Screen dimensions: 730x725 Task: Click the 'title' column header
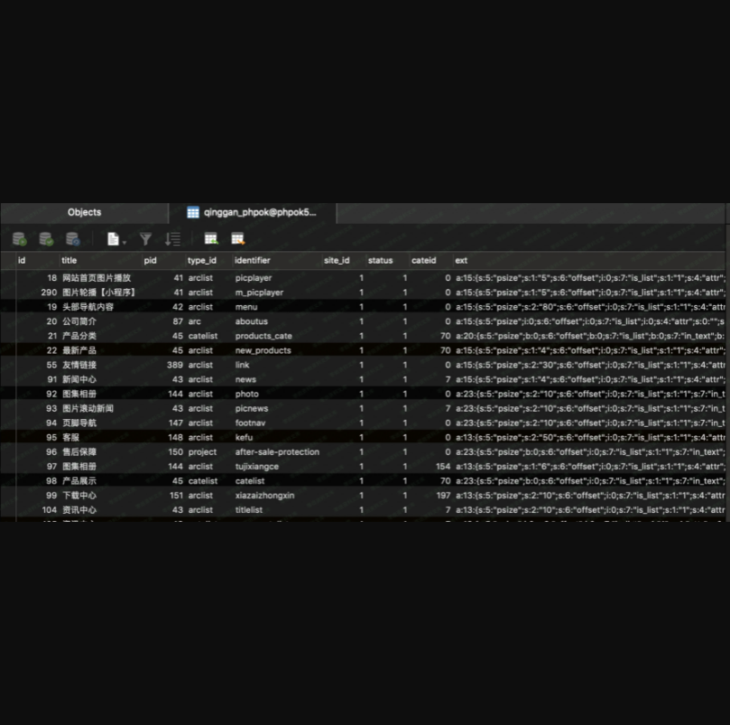point(69,261)
